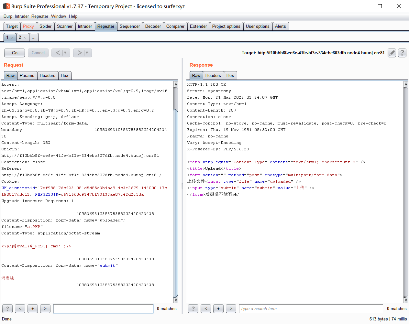Click the response scrollbar down arrow
Image resolution: width=409 pixels, height=324 pixels.
[406, 300]
